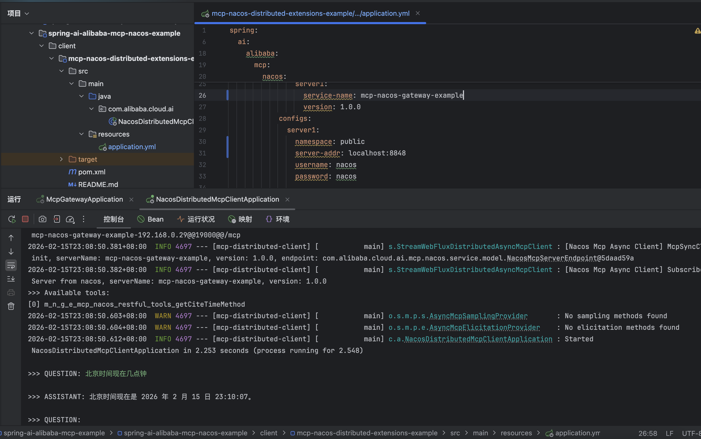
Task: Open the AsyncMcpSamplingProvider class link
Action: [478, 316]
